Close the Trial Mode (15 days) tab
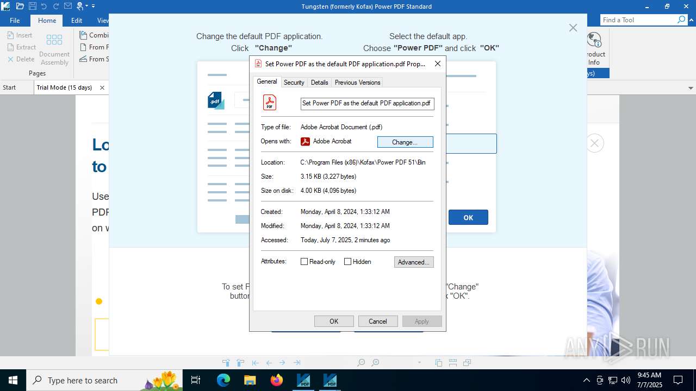This screenshot has height=391, width=696. click(102, 87)
